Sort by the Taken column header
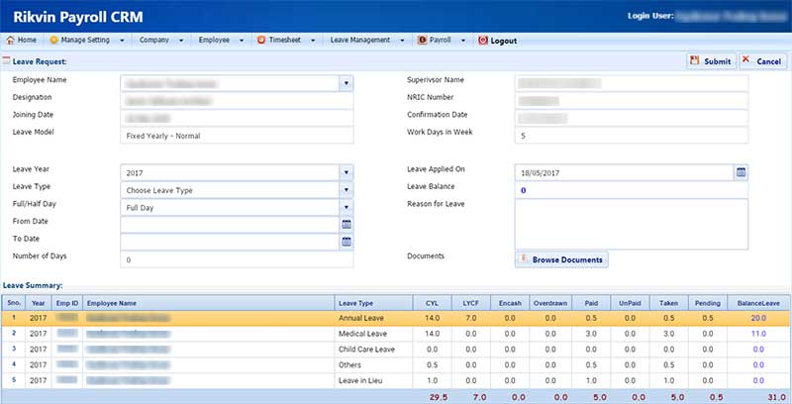Screen dimensions: 792x404 coord(669,303)
